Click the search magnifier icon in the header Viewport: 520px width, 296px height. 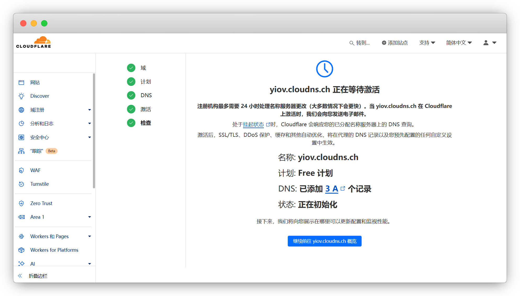[x=352, y=43]
